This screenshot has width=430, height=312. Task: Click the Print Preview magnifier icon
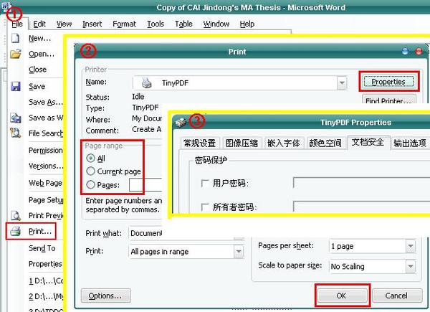tap(16, 216)
